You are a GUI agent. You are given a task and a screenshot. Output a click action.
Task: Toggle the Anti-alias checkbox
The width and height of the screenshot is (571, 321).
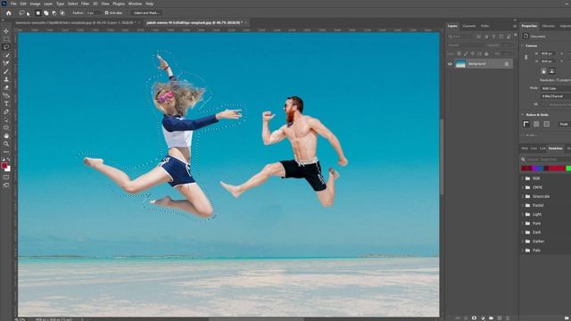pos(106,12)
